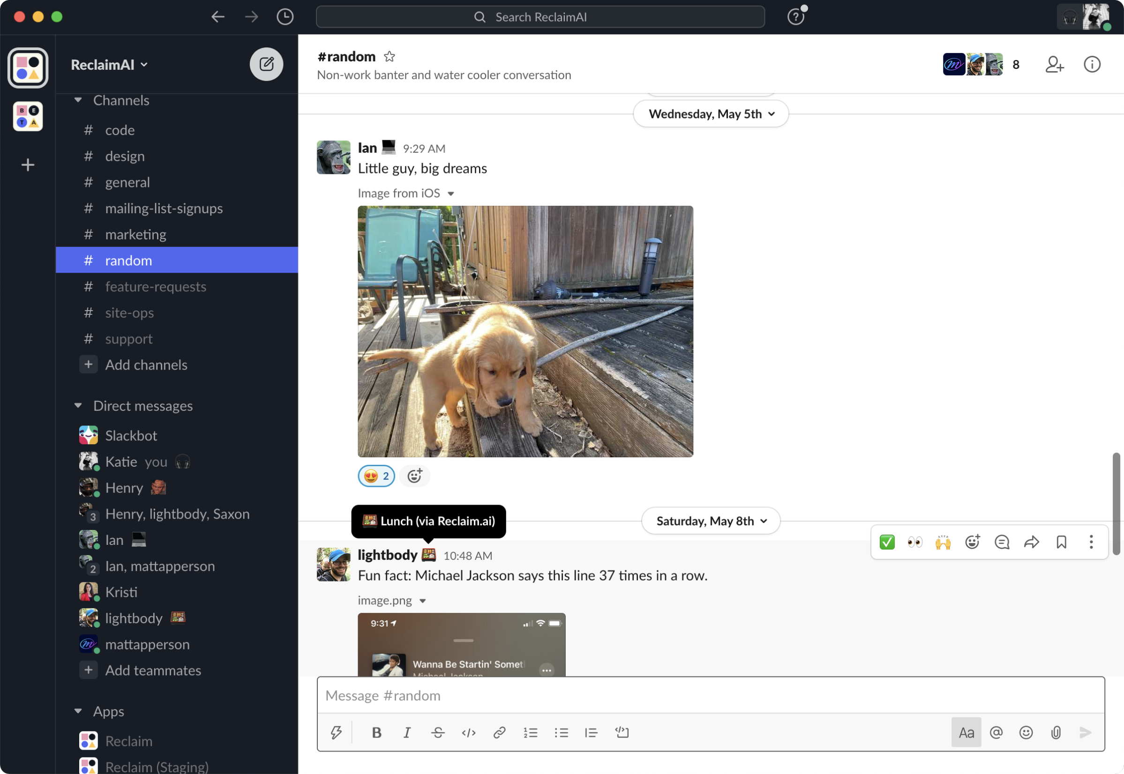Collapse the Direct messages section

point(78,405)
